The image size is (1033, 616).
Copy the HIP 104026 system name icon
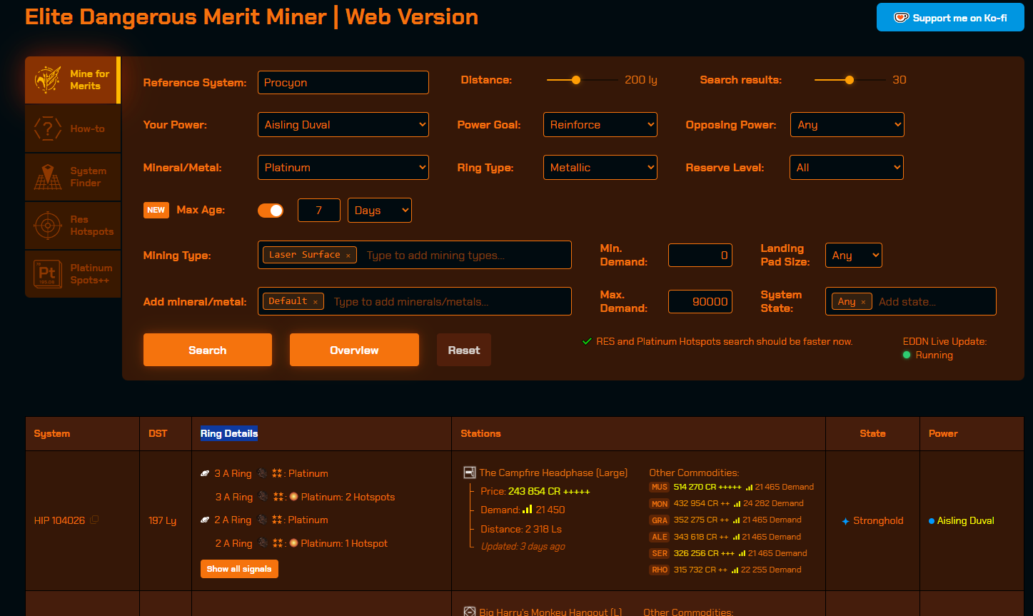(x=94, y=520)
